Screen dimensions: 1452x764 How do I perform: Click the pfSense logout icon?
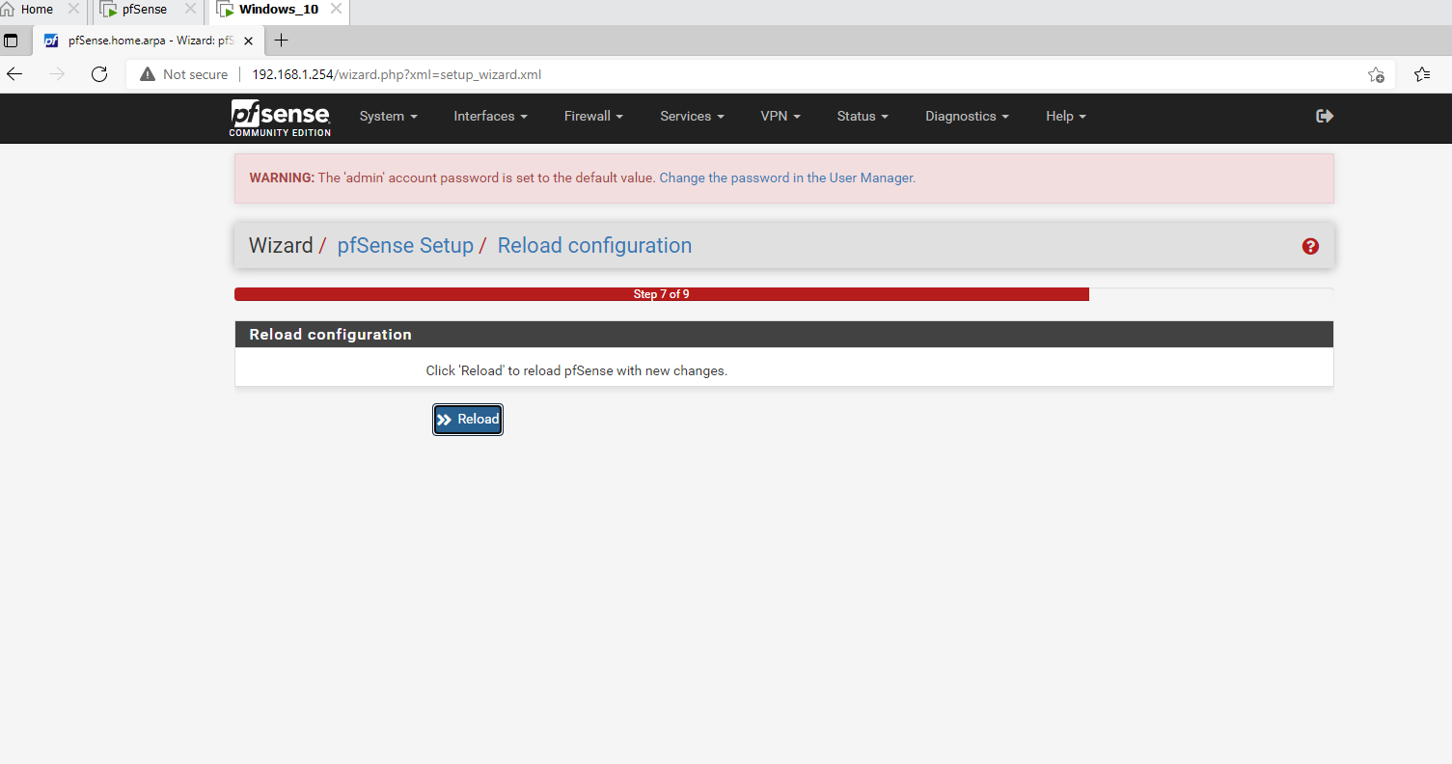point(1325,116)
